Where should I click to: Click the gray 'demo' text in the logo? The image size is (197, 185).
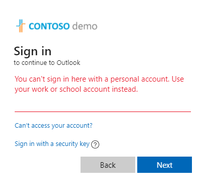coord(85,26)
